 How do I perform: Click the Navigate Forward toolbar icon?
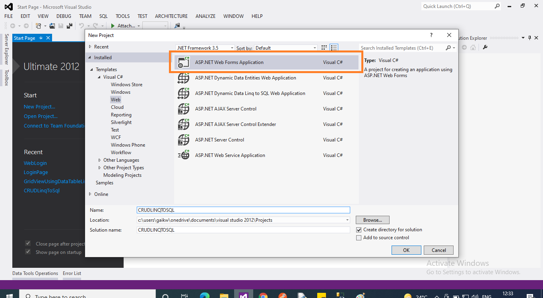pos(26,26)
